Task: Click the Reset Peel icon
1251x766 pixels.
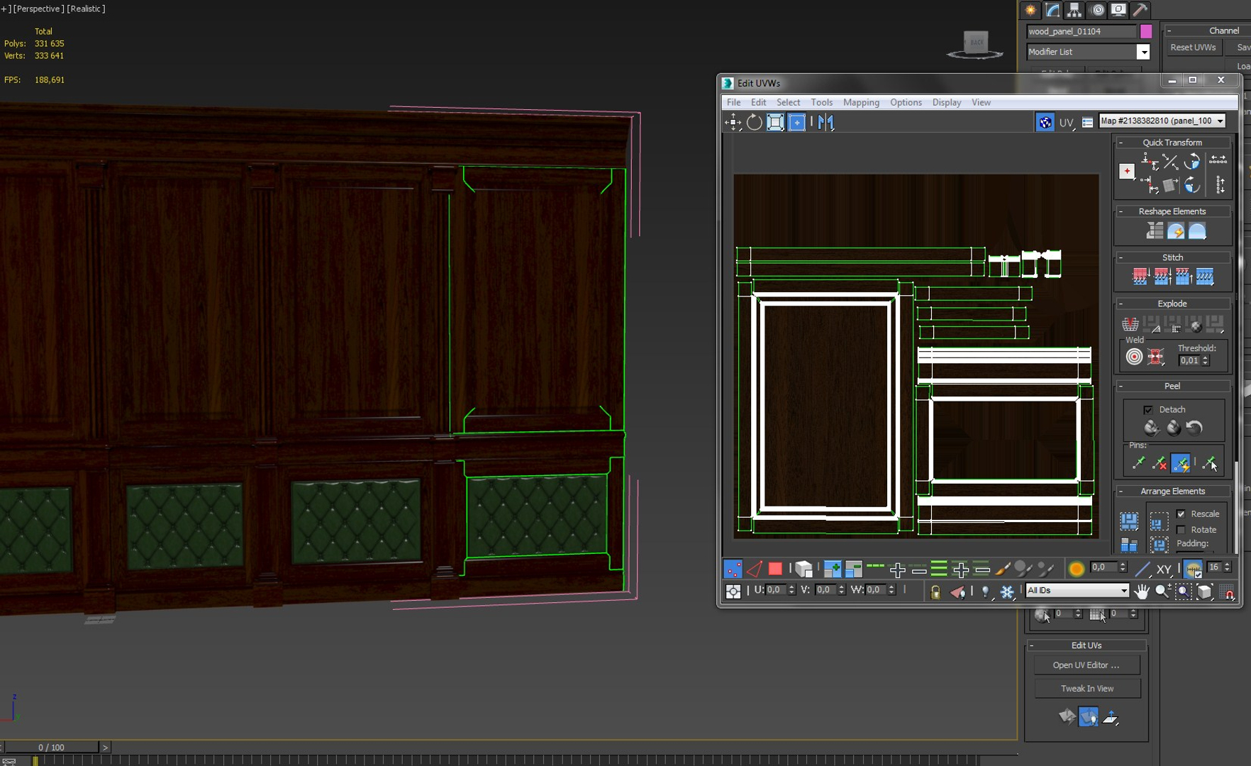Action: pos(1194,427)
